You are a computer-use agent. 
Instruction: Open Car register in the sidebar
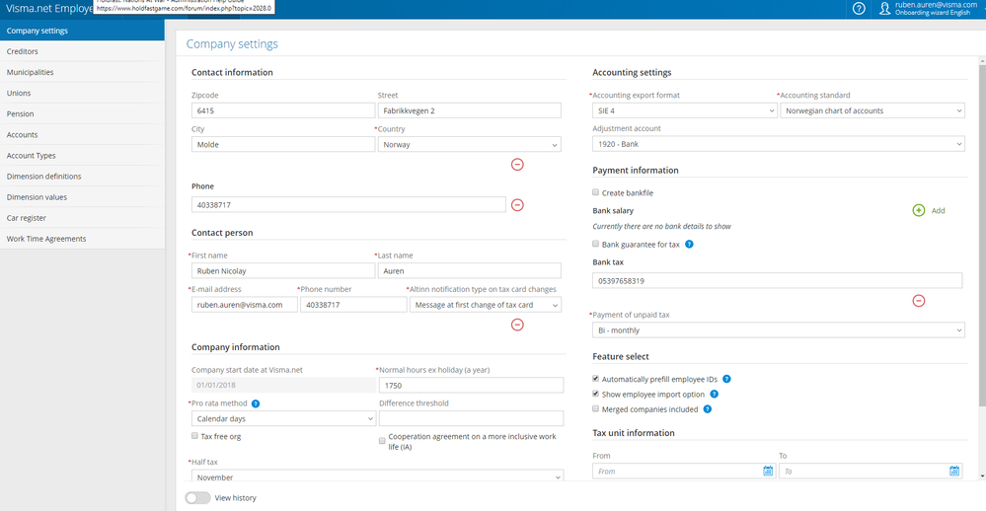pyautogui.click(x=27, y=218)
